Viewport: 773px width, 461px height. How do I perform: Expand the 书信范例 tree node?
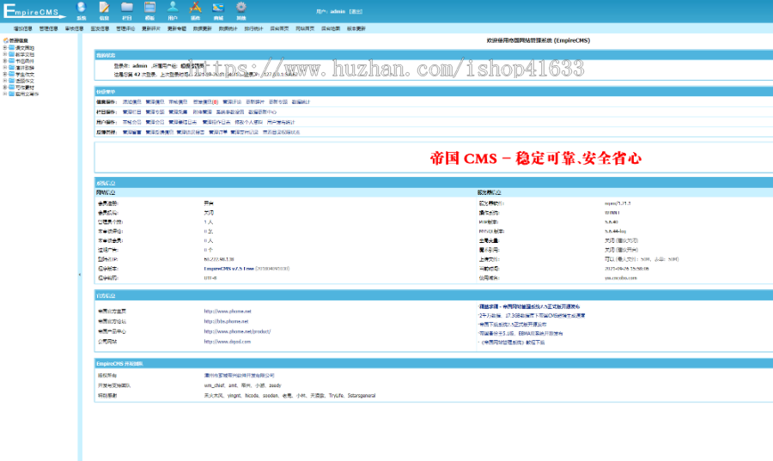click(5, 61)
